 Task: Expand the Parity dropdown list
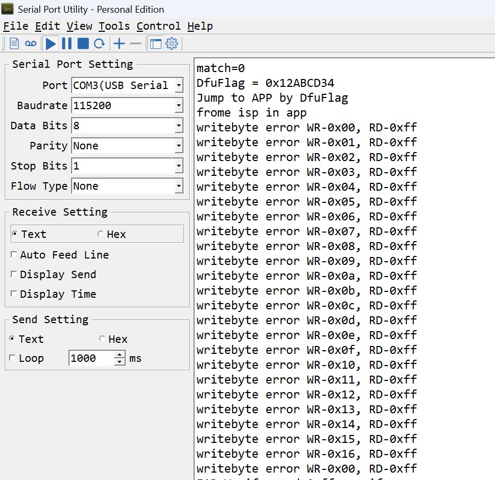pos(179,146)
